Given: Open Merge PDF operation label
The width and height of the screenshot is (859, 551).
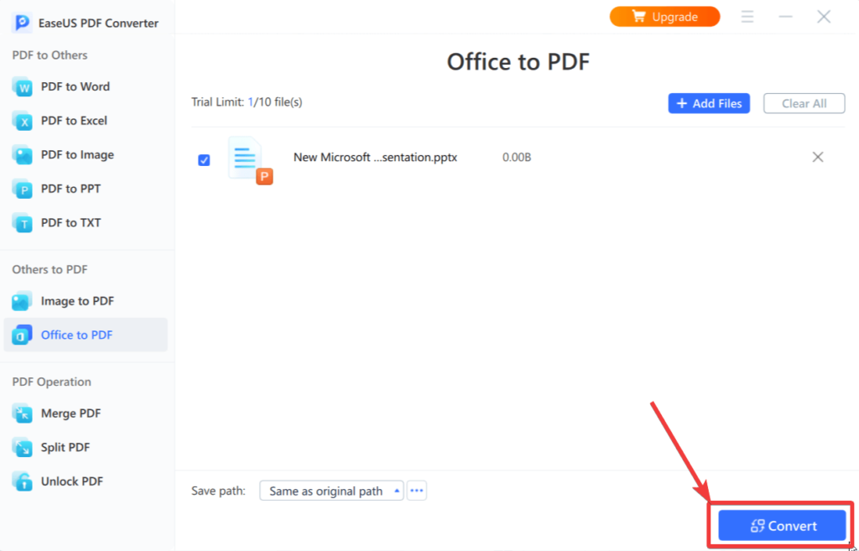Looking at the screenshot, I should coord(70,413).
